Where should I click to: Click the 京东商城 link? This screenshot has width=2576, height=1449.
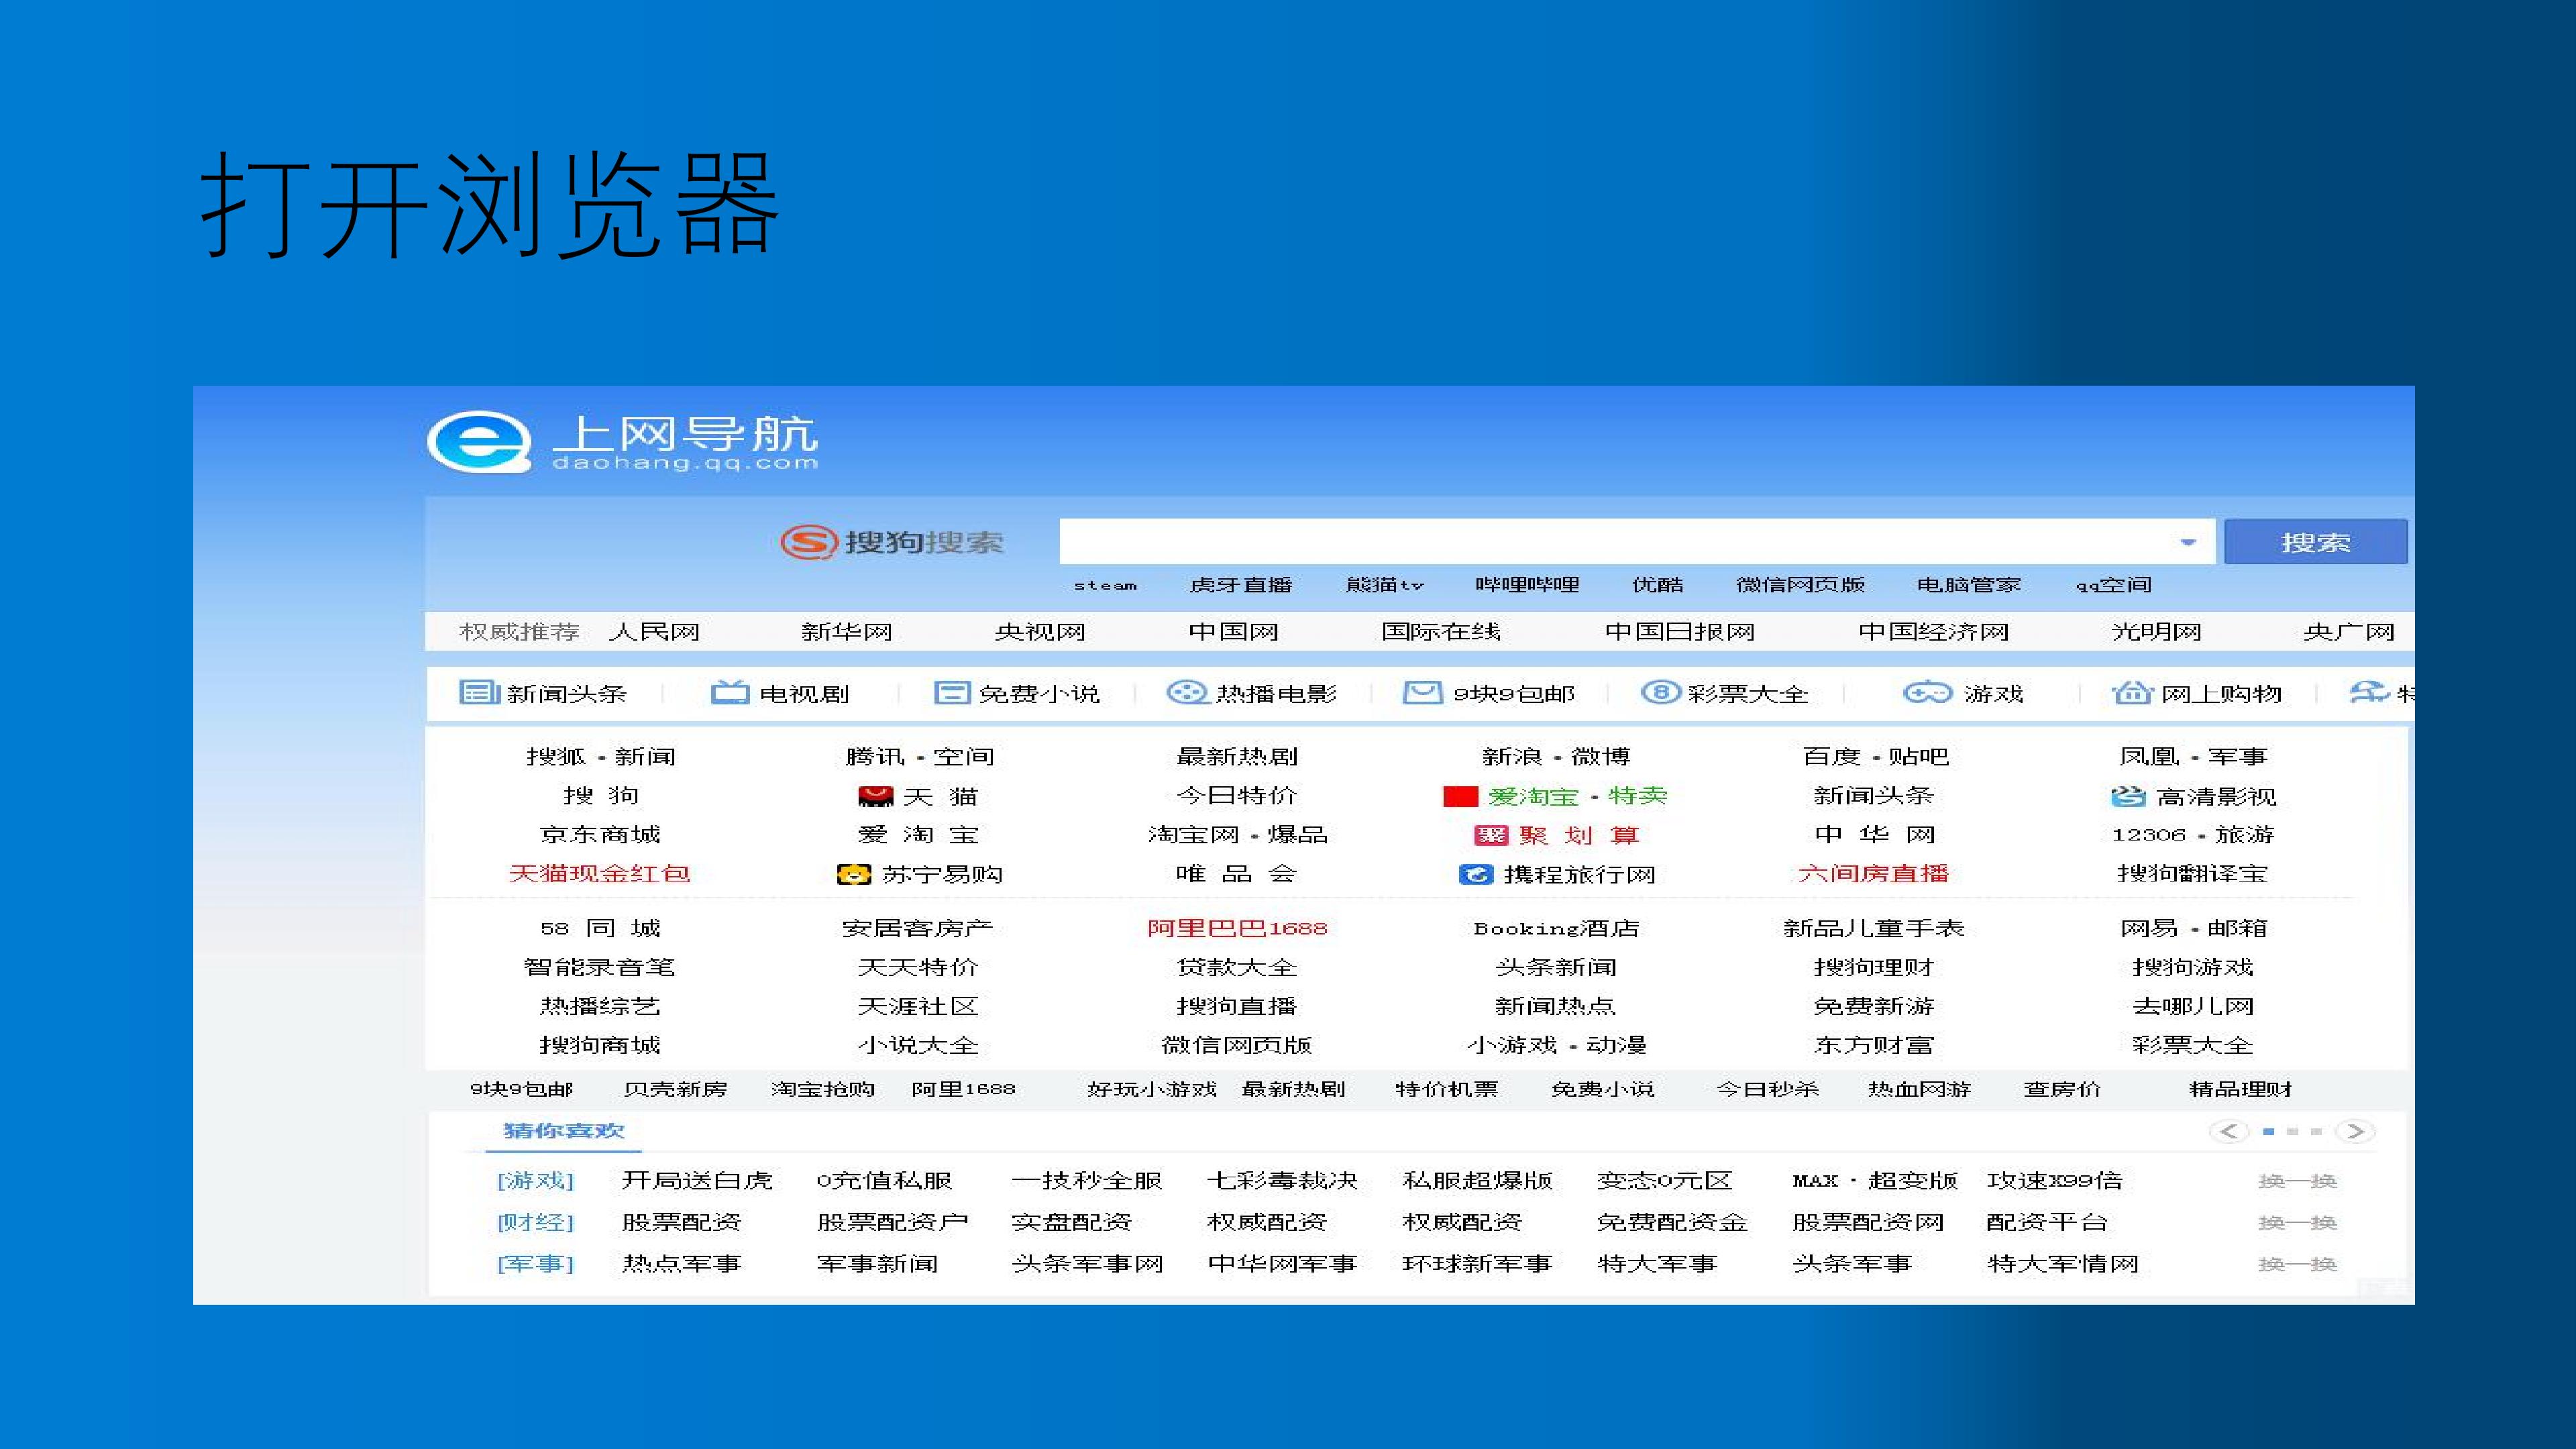[x=600, y=835]
